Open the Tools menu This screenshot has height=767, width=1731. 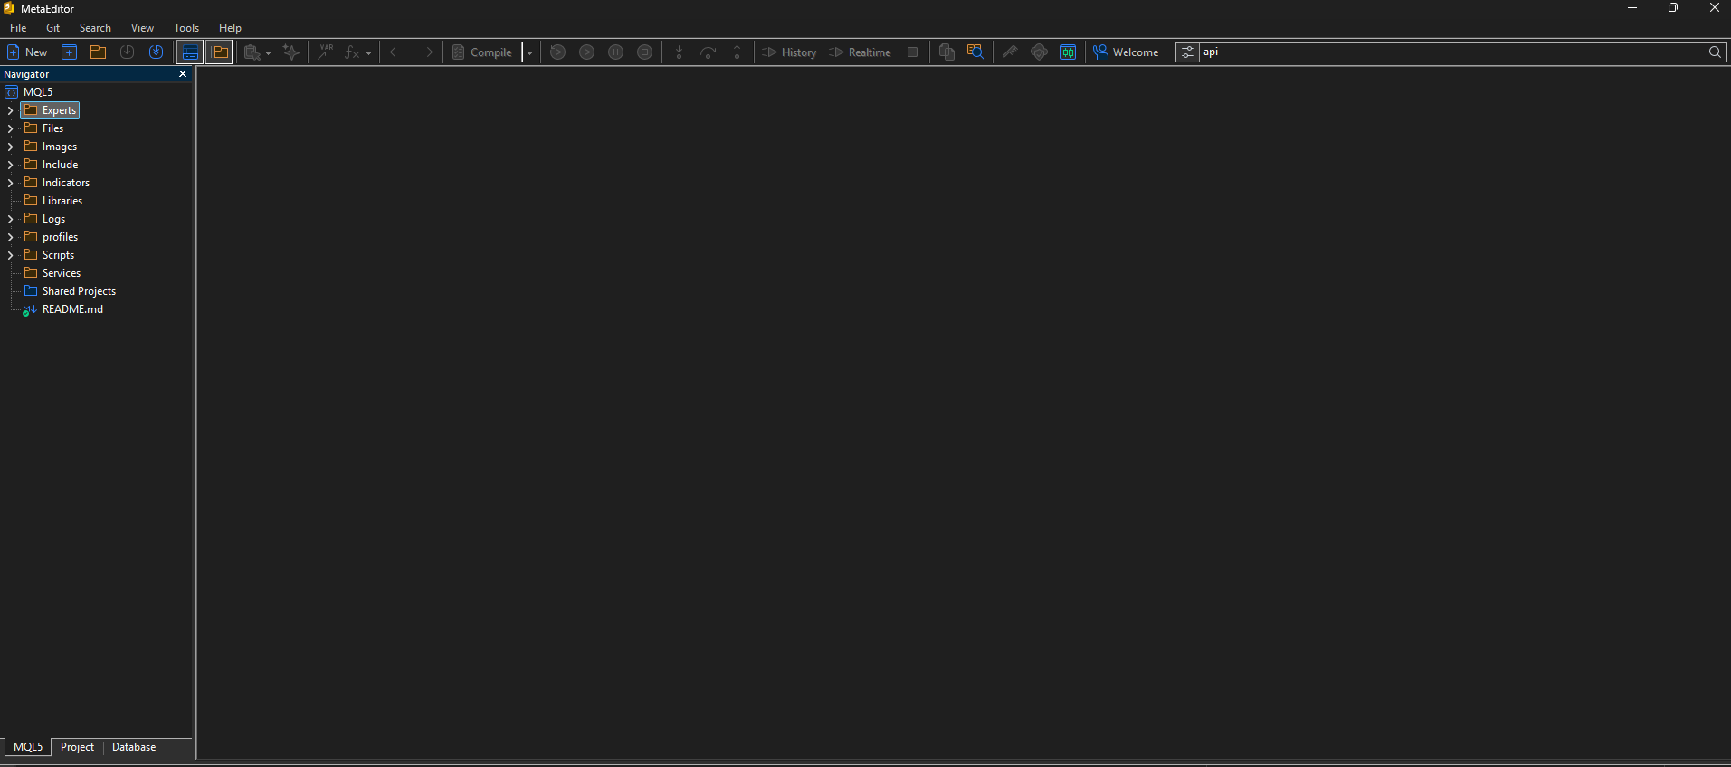(x=186, y=28)
